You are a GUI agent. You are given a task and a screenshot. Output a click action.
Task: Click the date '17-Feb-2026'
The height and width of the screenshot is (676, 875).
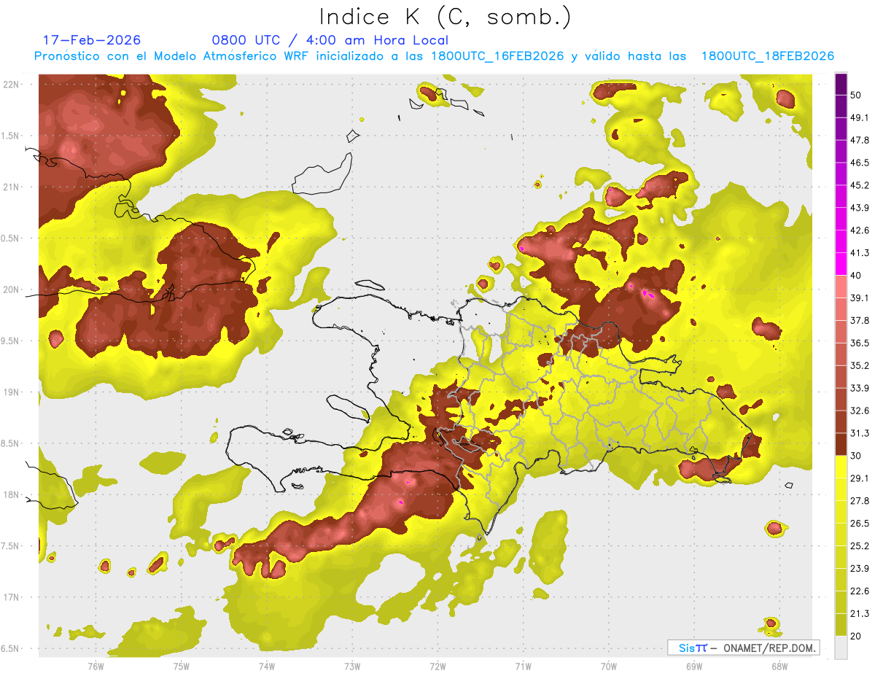tap(92, 40)
